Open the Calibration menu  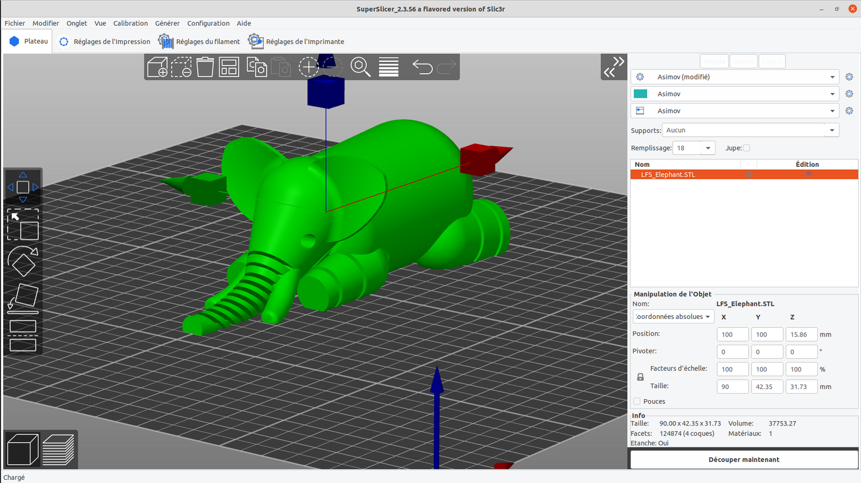point(130,23)
